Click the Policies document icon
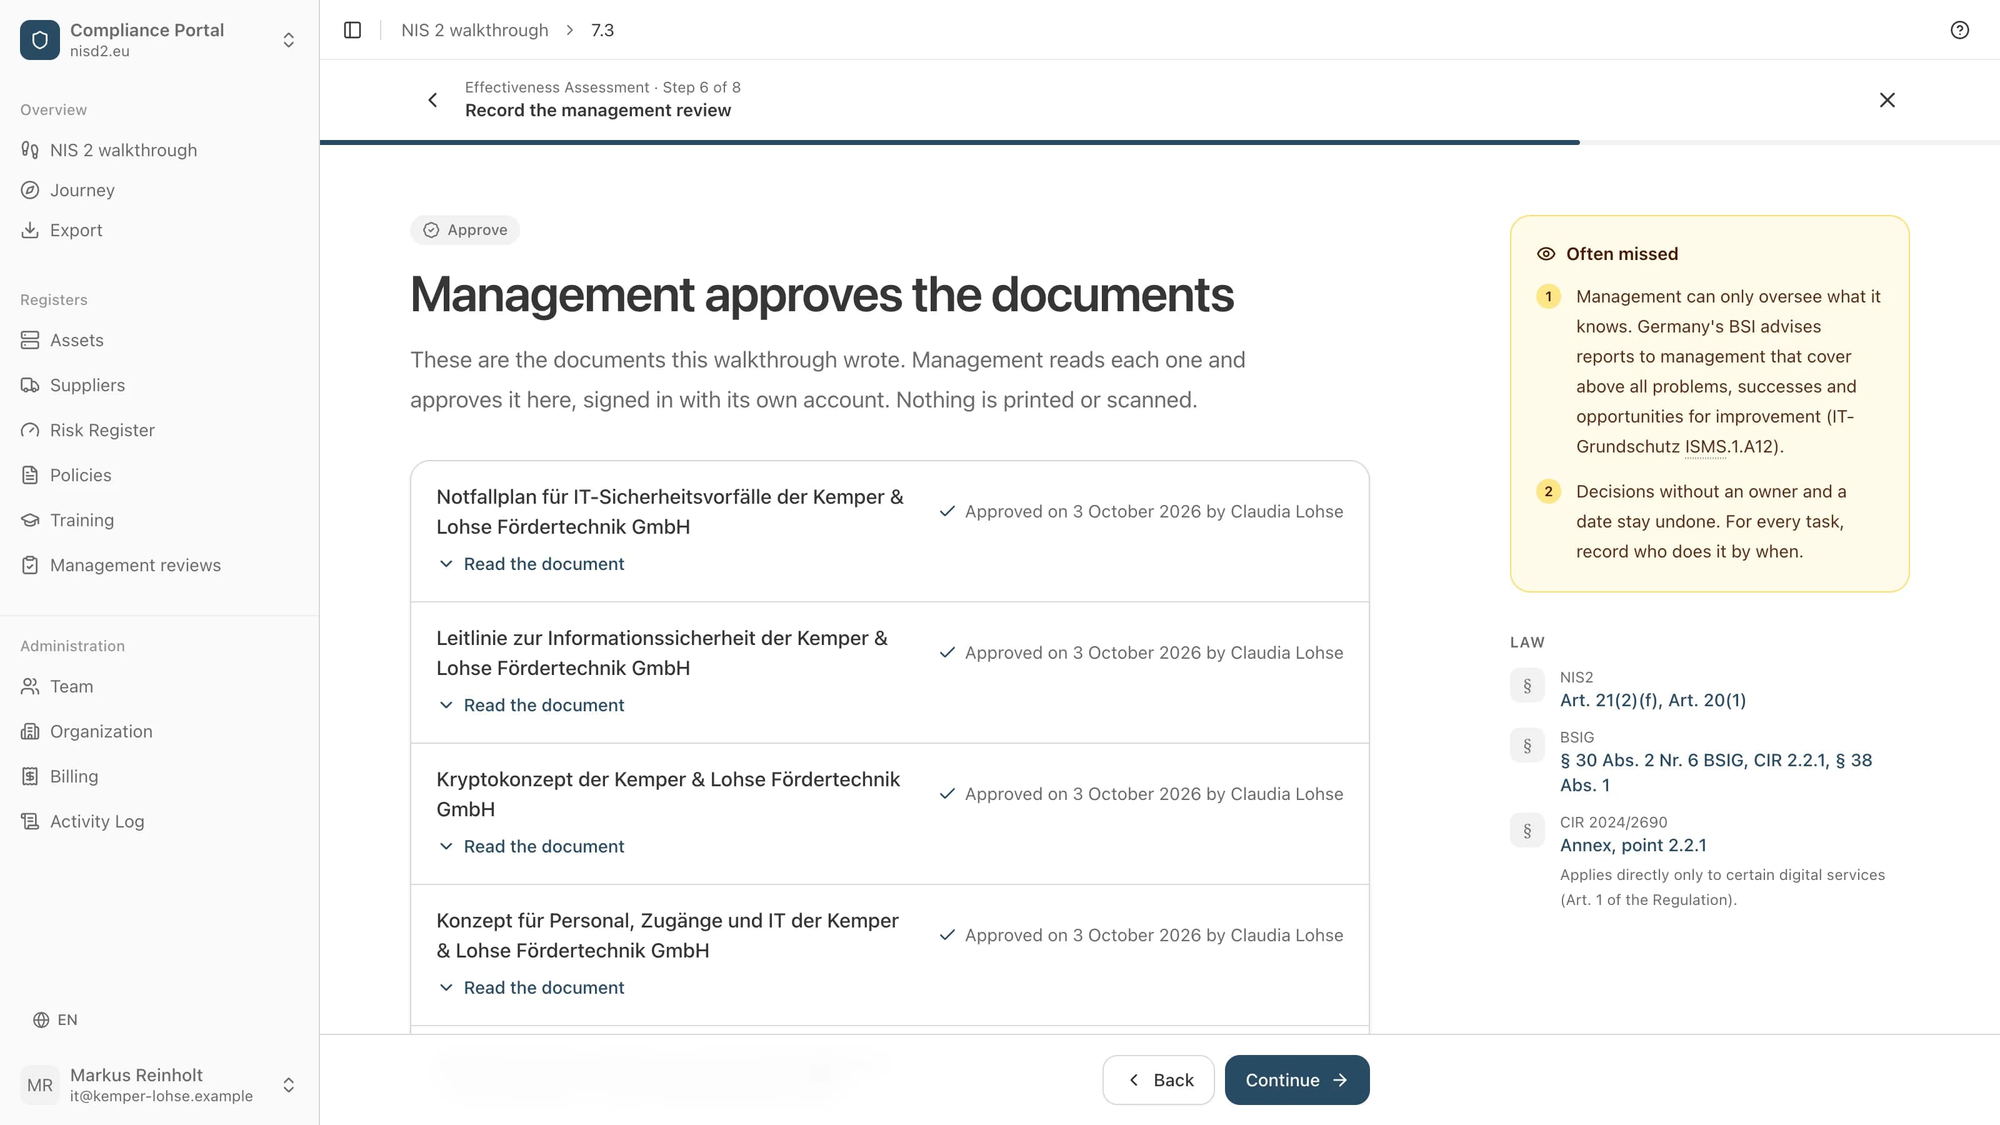 29,475
